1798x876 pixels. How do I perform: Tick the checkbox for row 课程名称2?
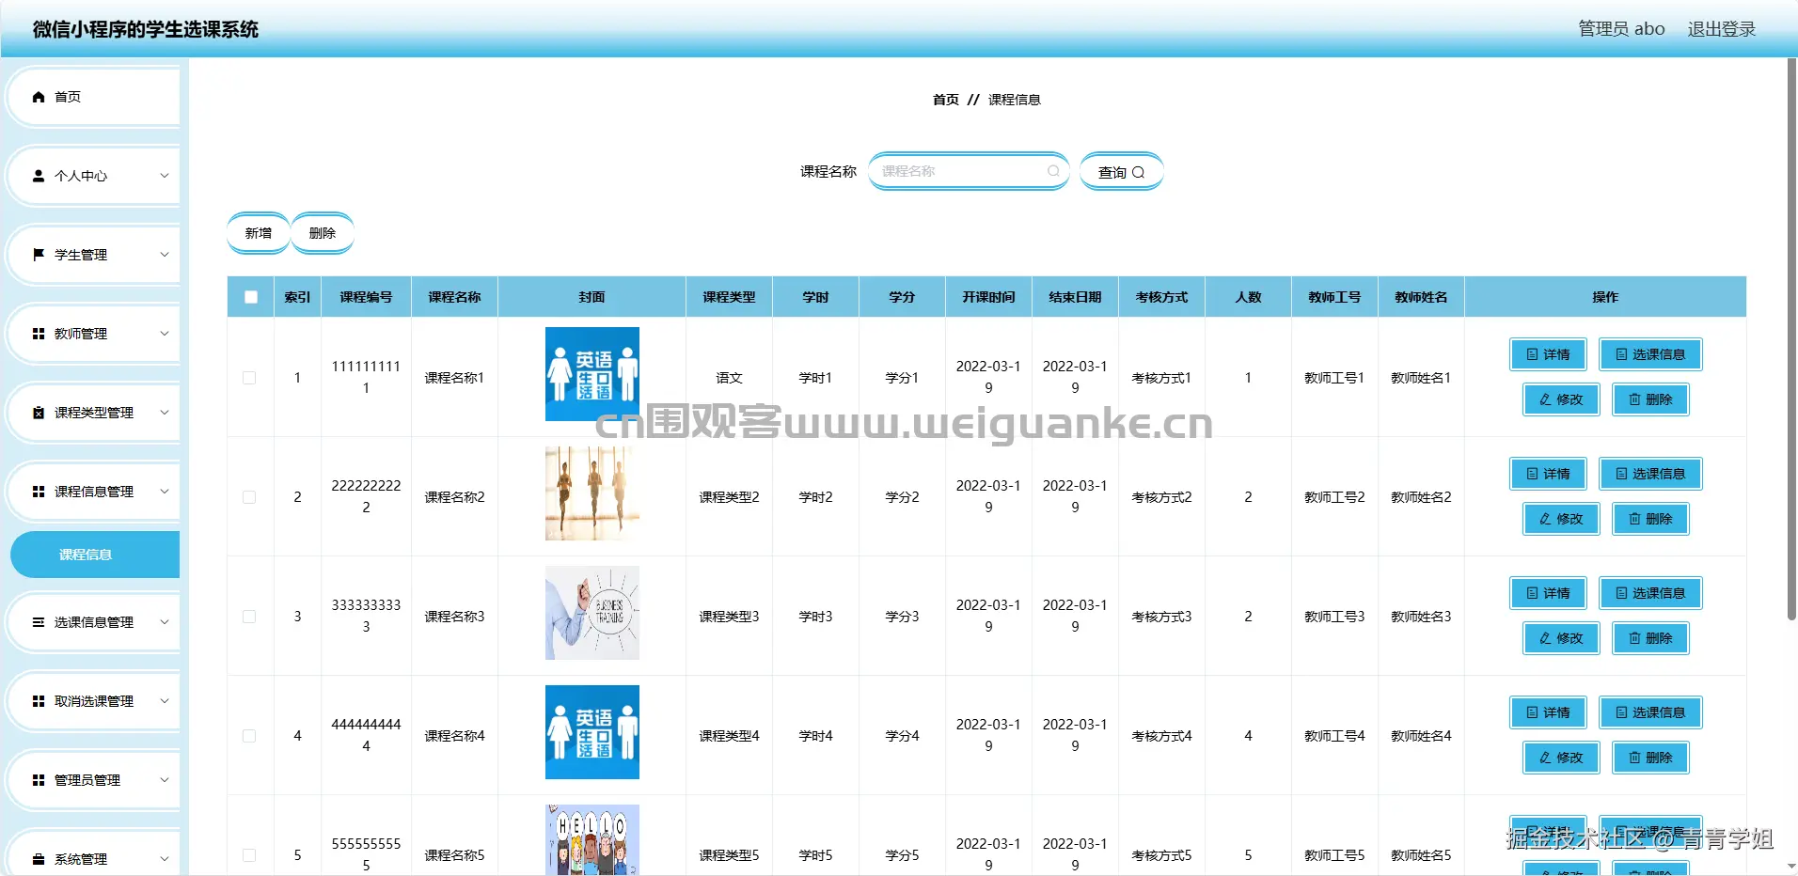pos(249,497)
